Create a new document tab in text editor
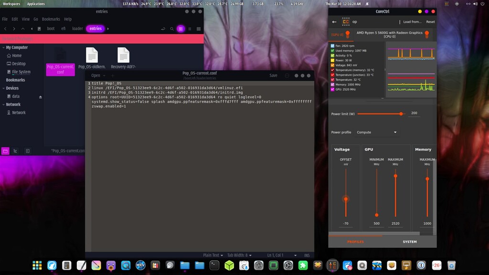This screenshot has height=275, width=489. pos(113,75)
